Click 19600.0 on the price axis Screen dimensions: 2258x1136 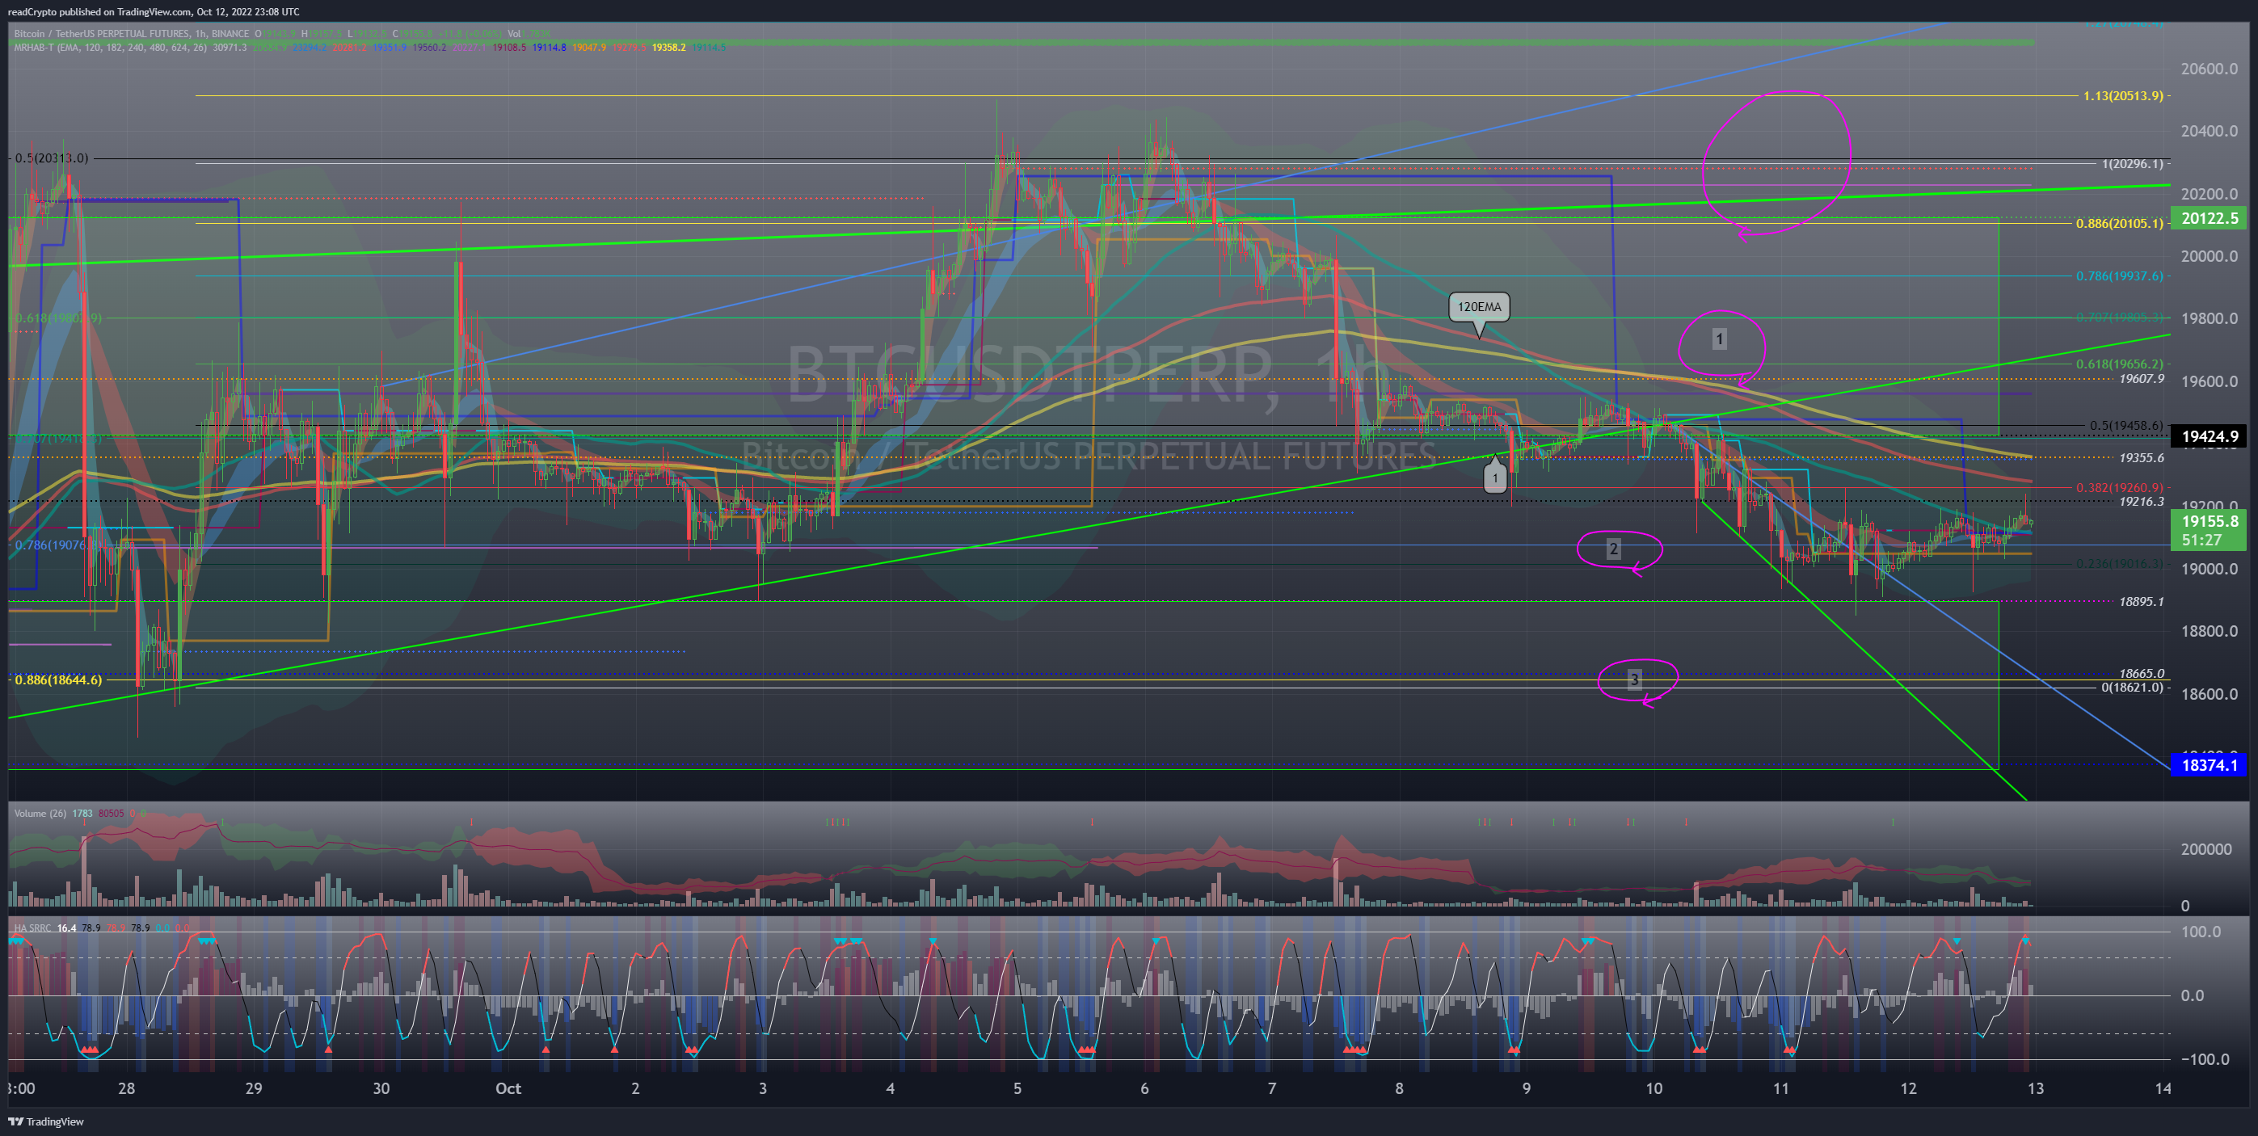point(2209,381)
